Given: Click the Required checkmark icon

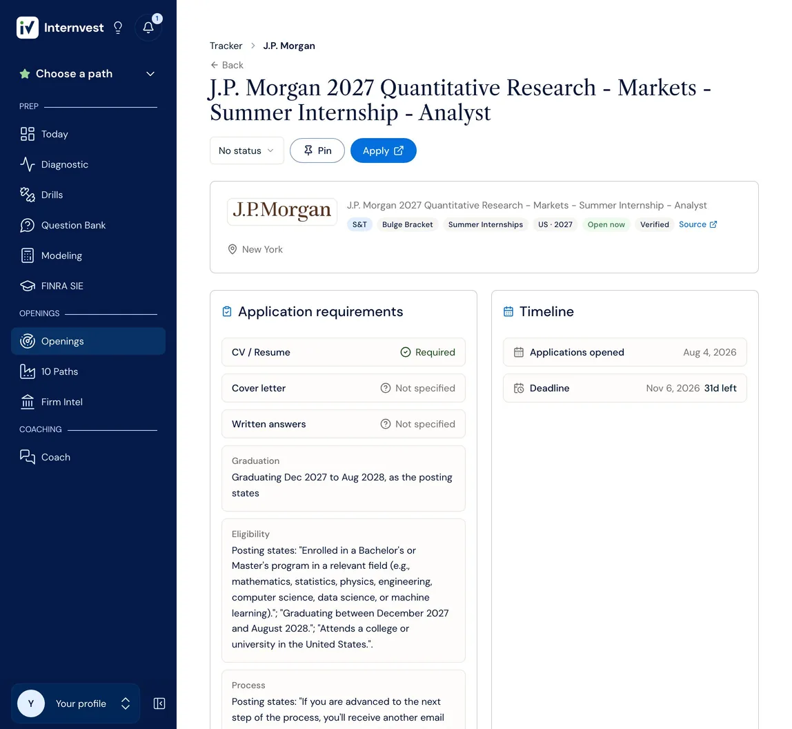Looking at the screenshot, I should pos(406,352).
